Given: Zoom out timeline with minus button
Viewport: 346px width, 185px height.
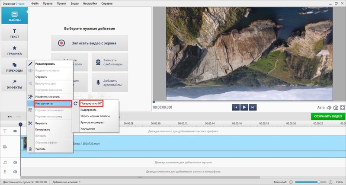Looking at the screenshot, I should pyautogui.click(x=291, y=182).
